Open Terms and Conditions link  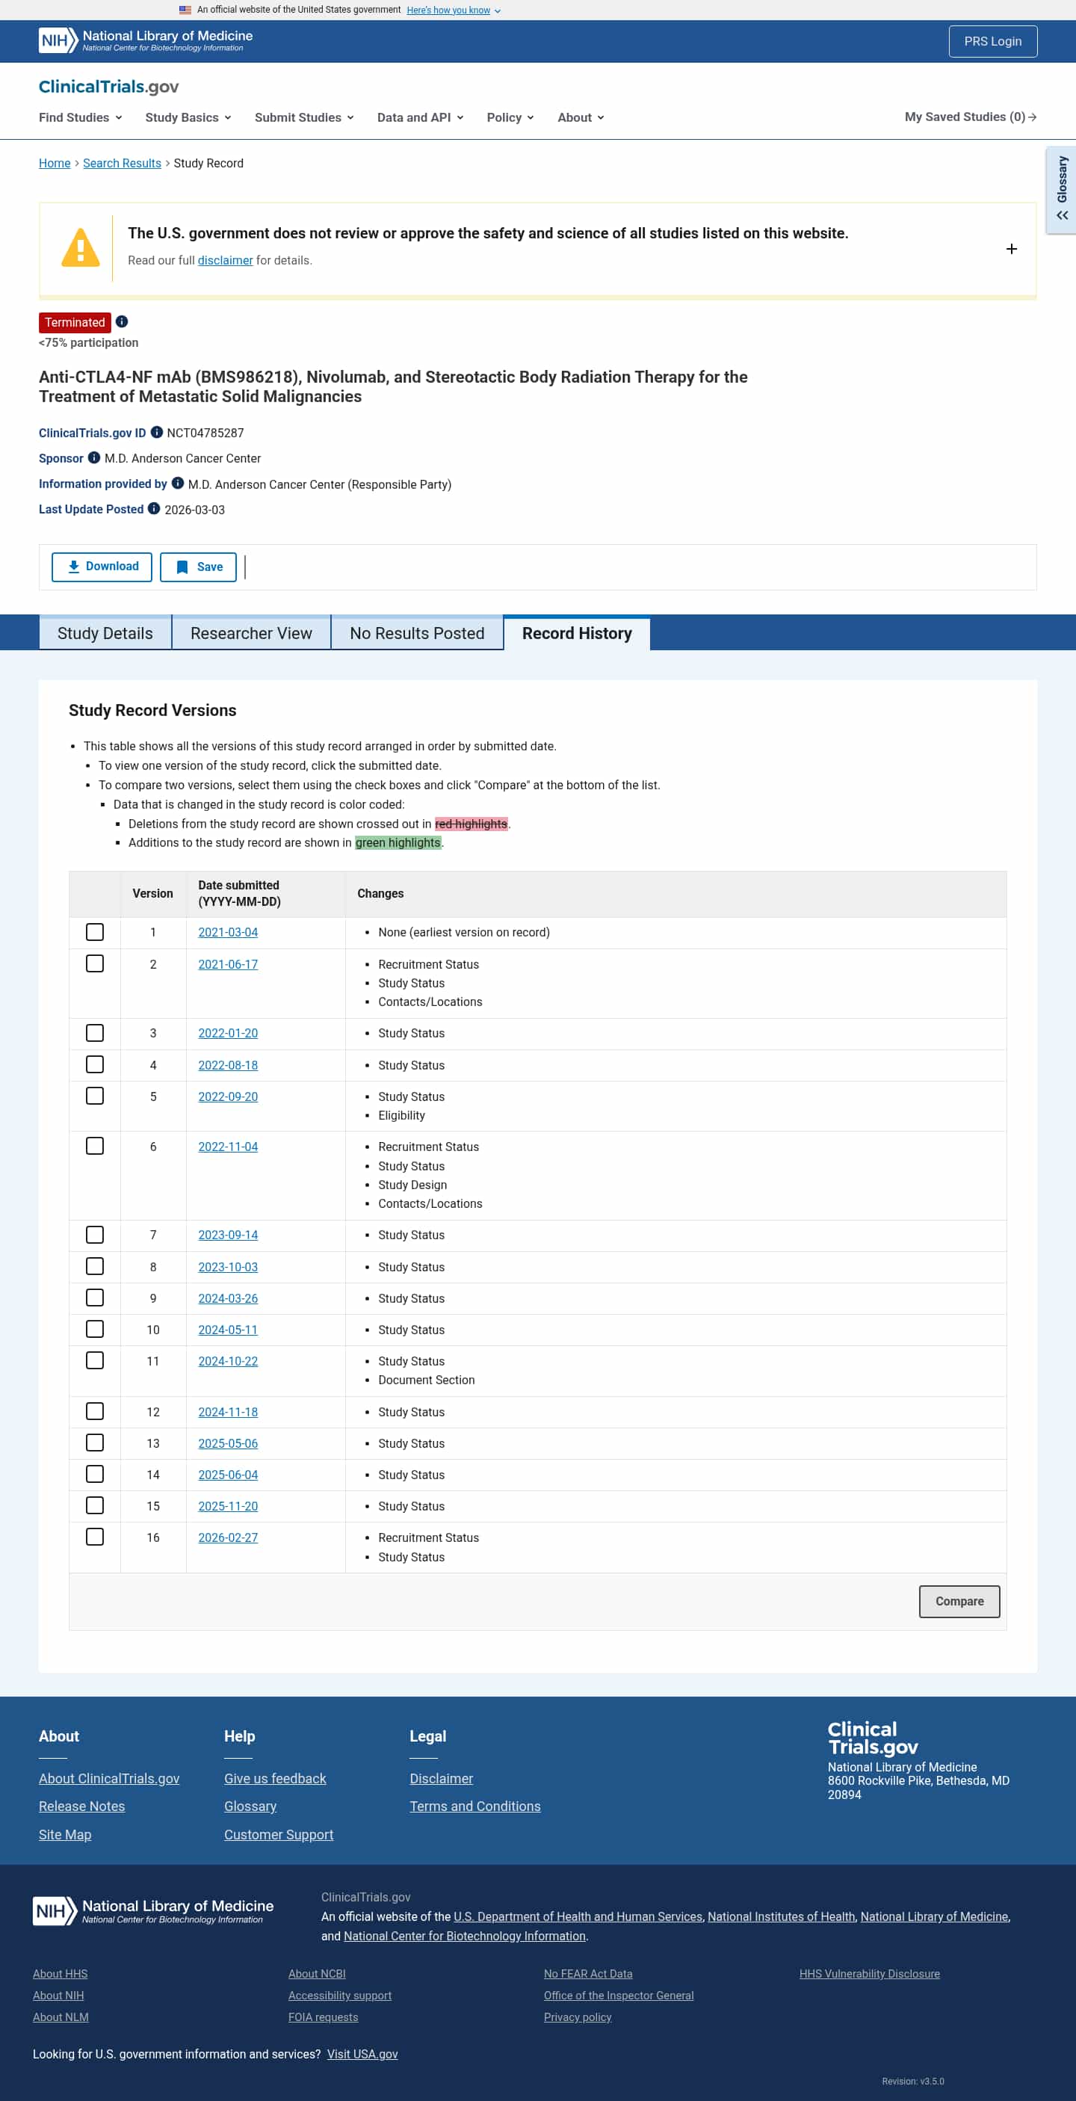[x=475, y=1806]
